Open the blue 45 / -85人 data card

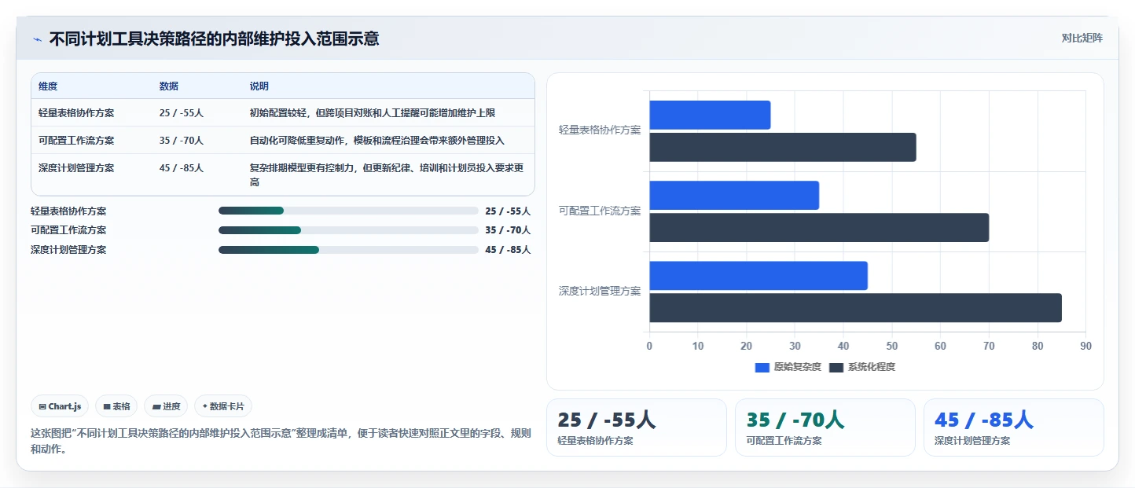pyautogui.click(x=1014, y=427)
